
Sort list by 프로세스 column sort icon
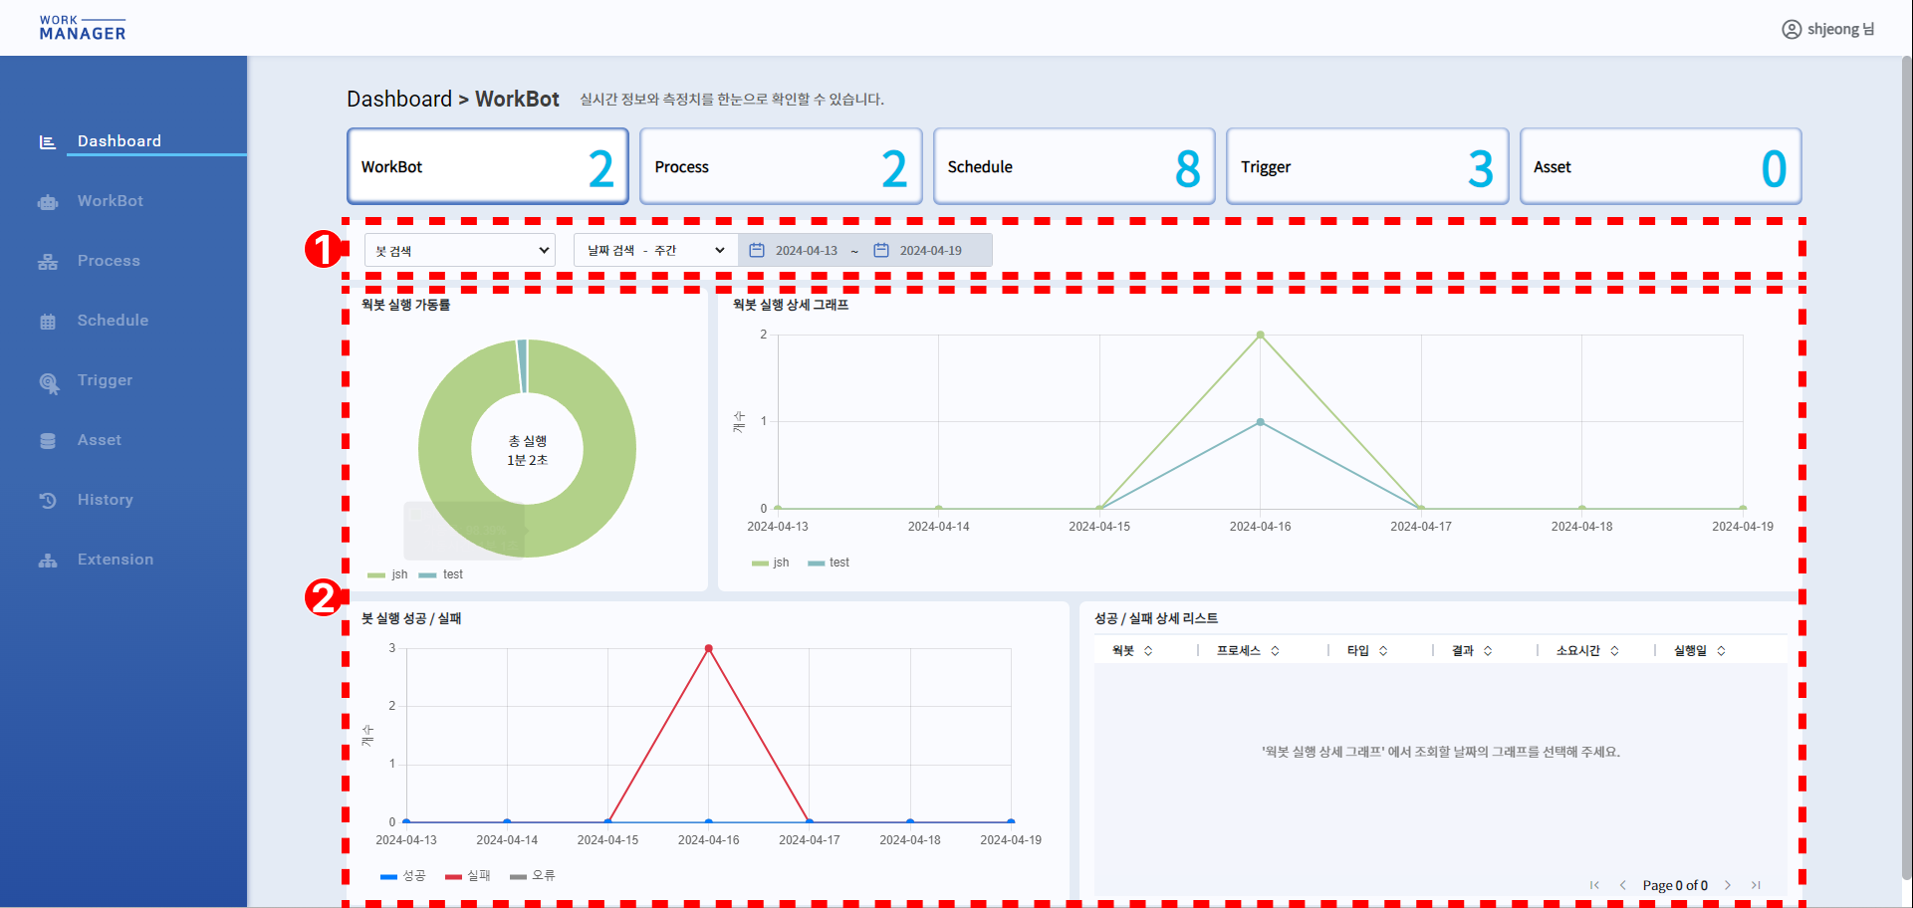click(1275, 650)
